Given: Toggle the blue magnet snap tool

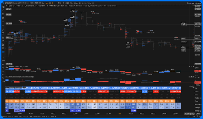Looking at the screenshot, I should click(x=3, y=52).
